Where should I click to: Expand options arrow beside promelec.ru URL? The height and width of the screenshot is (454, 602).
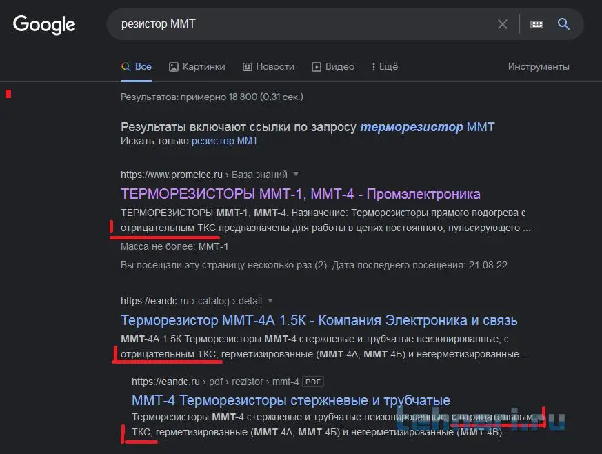point(296,175)
